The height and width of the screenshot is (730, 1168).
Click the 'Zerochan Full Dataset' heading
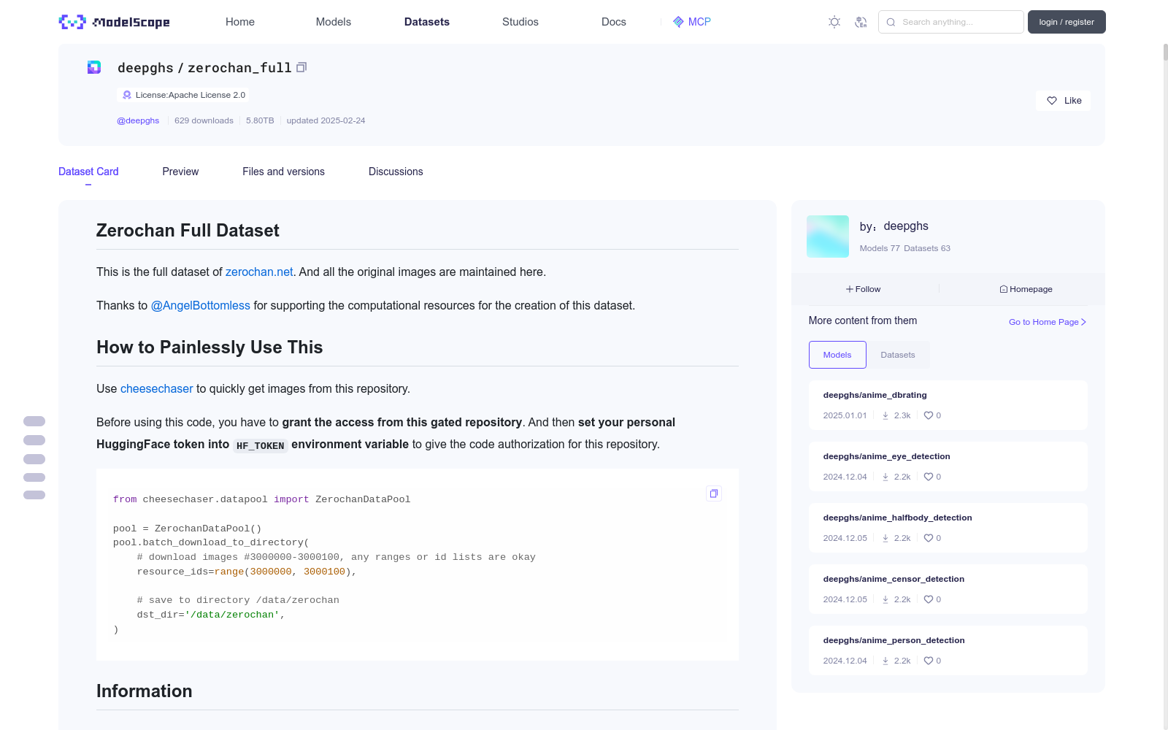pyautogui.click(x=188, y=231)
